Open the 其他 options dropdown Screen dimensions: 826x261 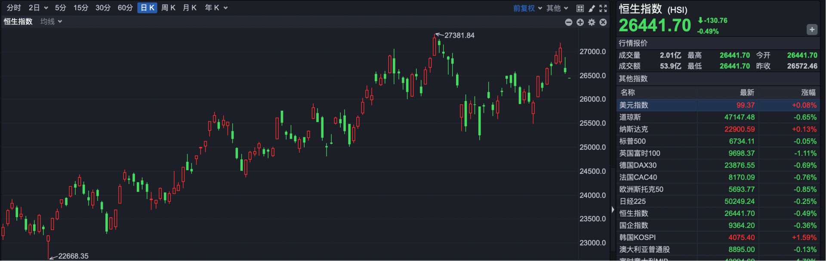tap(557, 8)
